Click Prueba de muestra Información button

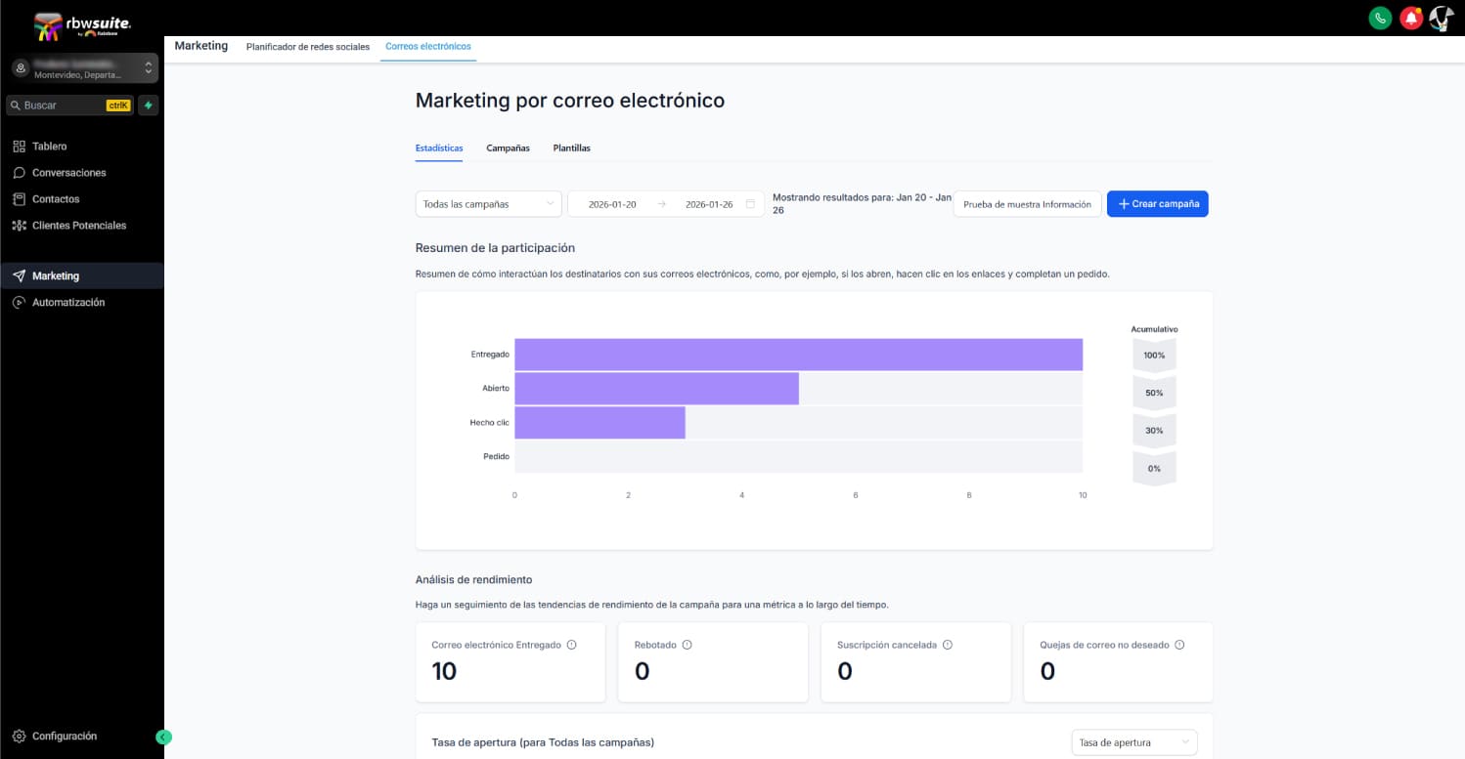point(1027,204)
